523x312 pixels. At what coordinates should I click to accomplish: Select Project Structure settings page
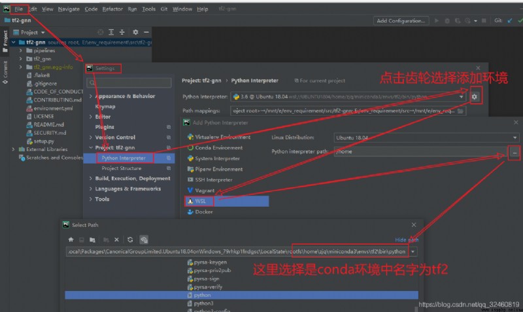pos(122,168)
